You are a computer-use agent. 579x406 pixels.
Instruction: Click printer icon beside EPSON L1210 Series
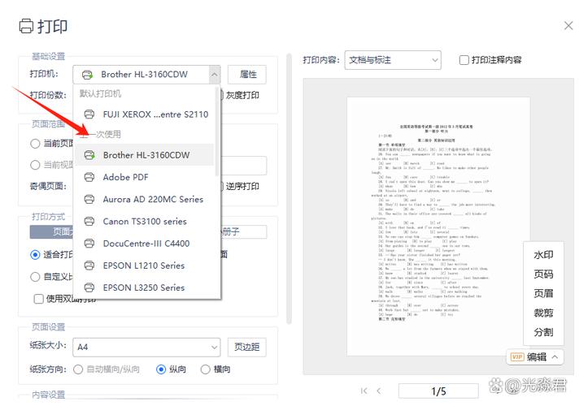tap(89, 266)
